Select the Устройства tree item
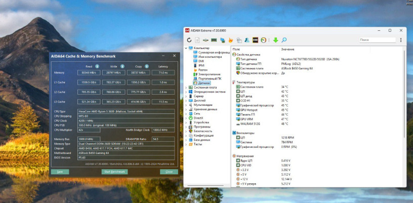This screenshot has height=203, width=413. pyautogui.click(x=199, y=123)
